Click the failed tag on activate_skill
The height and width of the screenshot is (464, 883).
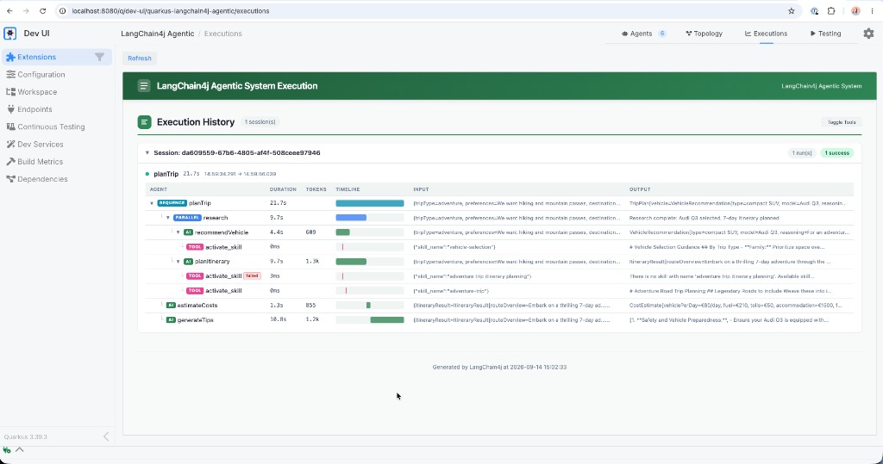[252, 276]
